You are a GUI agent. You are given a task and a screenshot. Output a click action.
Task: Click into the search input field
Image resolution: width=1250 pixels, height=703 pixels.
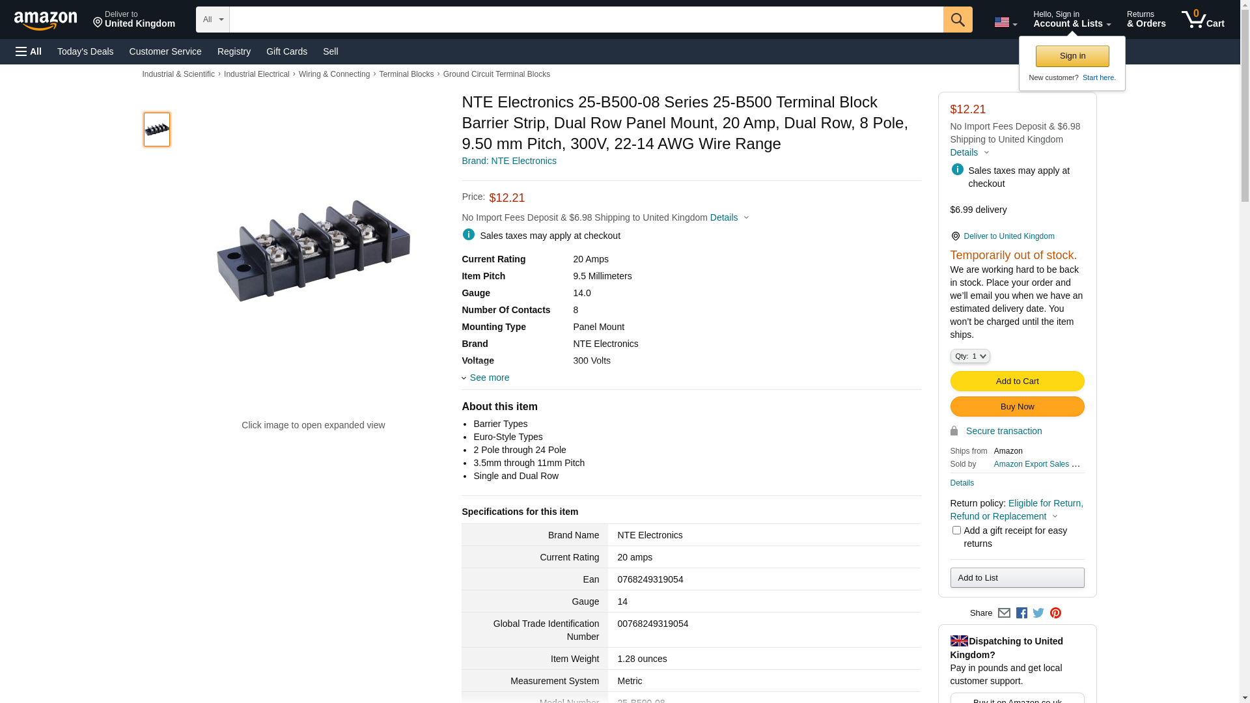[x=586, y=20]
